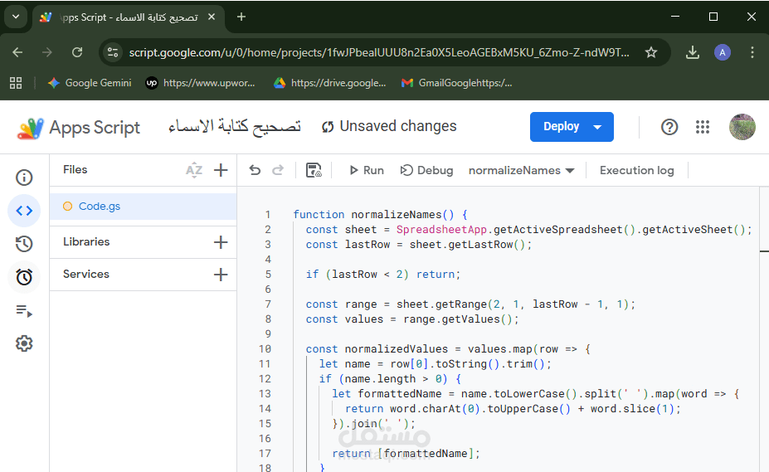Open the Google Drive bookmark
The height and width of the screenshot is (472, 769).
pyautogui.click(x=329, y=83)
